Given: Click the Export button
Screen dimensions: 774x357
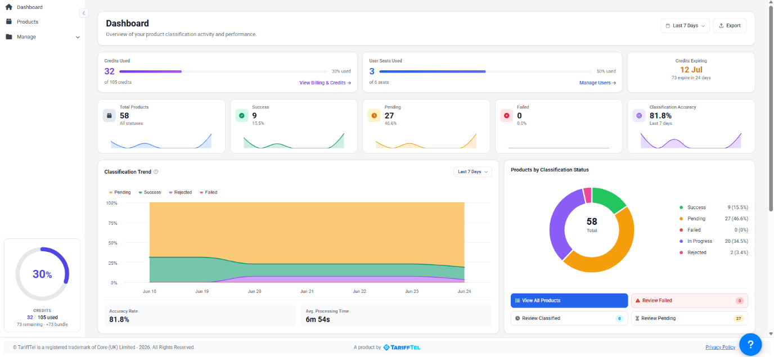Looking at the screenshot, I should click(730, 25).
